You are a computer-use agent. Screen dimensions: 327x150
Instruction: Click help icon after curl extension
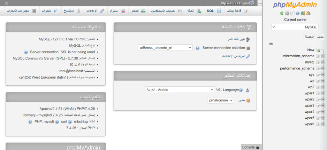(x=57, y=122)
